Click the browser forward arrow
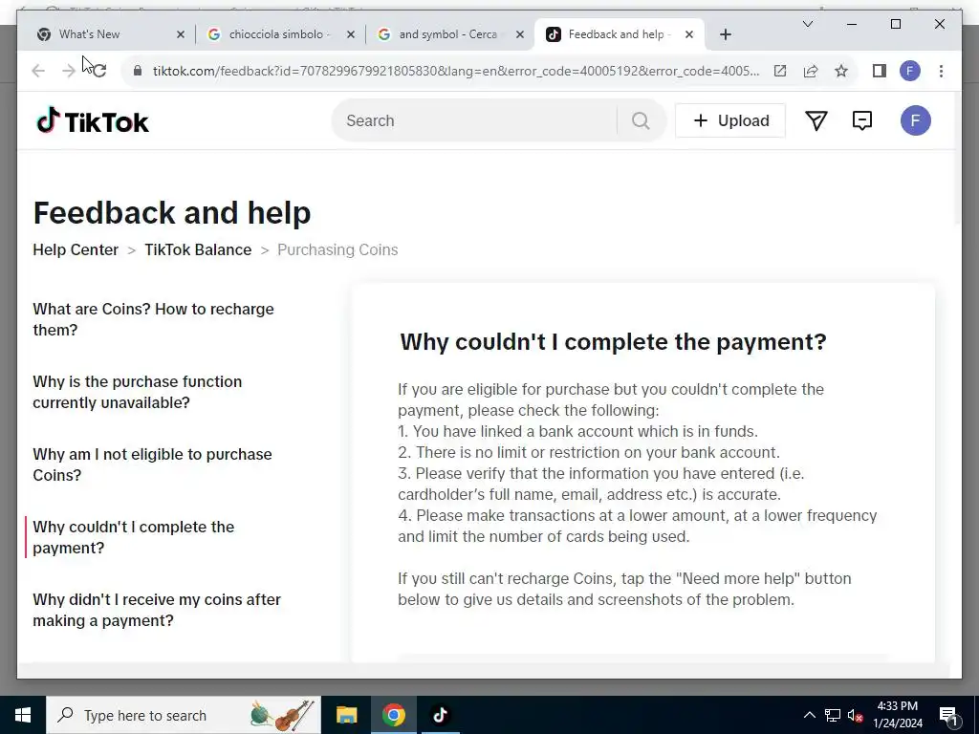Screen dimensions: 979x734 coord(69,71)
